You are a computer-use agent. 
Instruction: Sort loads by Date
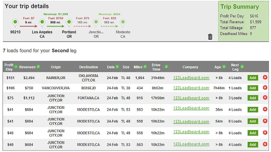tap(117, 66)
